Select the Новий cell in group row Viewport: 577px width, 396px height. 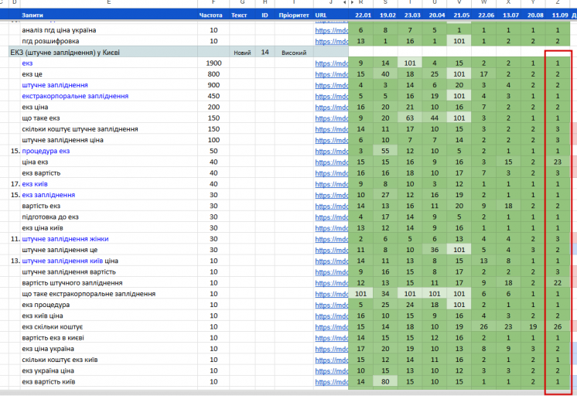[x=242, y=53]
